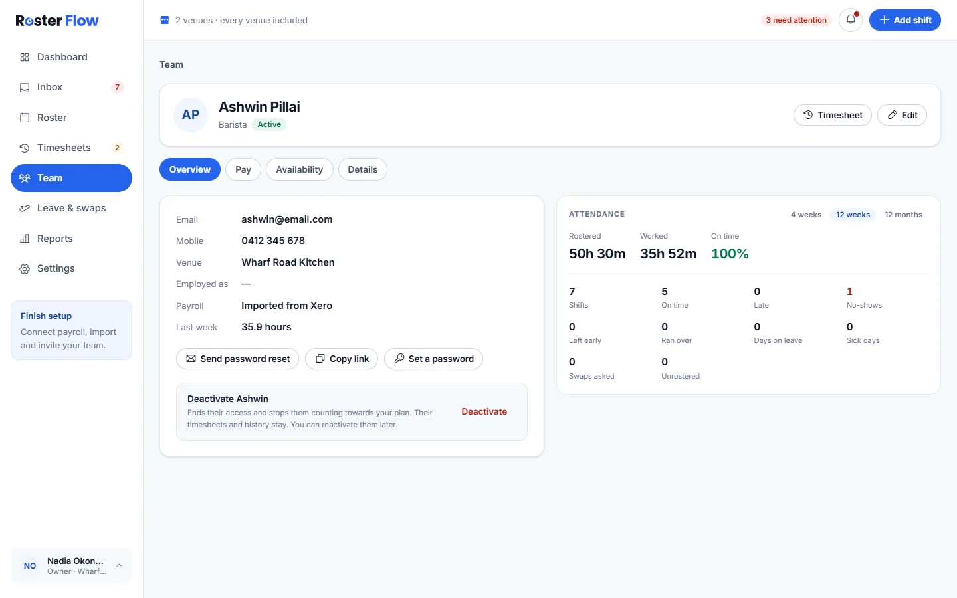This screenshot has width=957, height=598.
Task: Open Timesheets in the sidebar
Action: (x=71, y=148)
